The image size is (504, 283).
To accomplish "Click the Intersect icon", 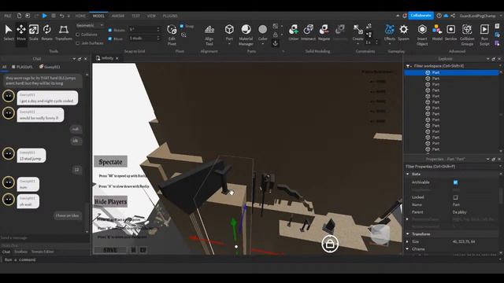I will point(308,32).
